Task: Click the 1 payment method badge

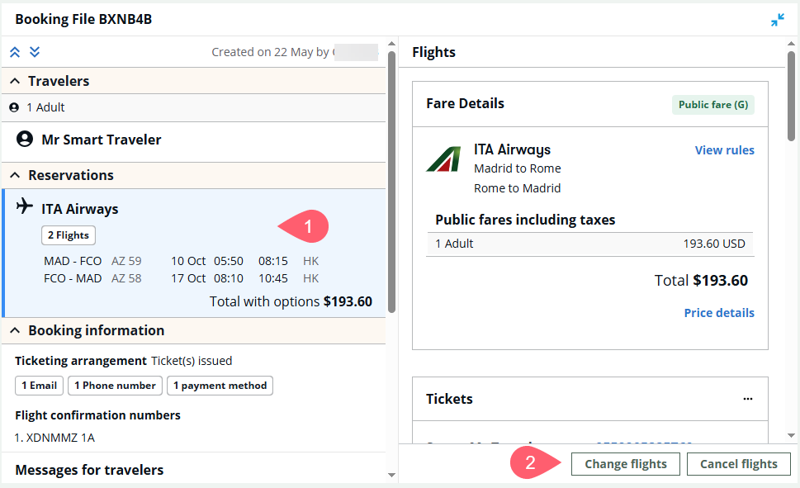Action: pyautogui.click(x=220, y=386)
